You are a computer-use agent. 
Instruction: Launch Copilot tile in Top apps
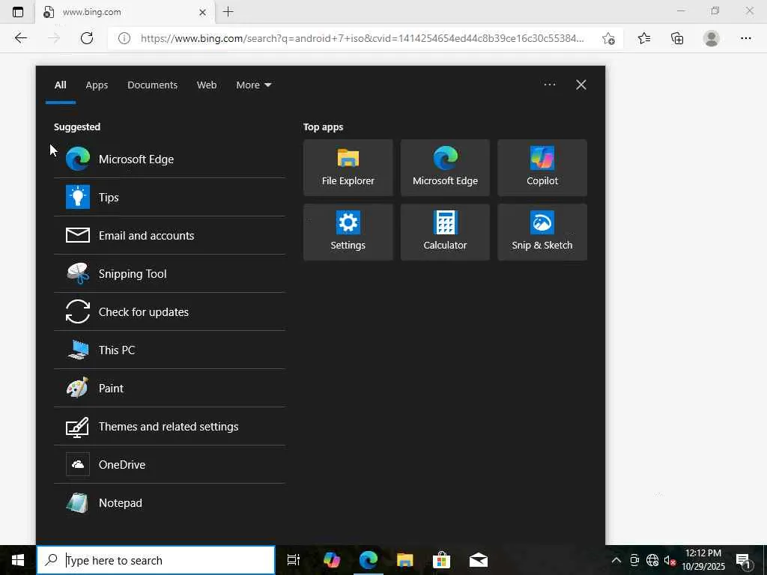click(542, 168)
